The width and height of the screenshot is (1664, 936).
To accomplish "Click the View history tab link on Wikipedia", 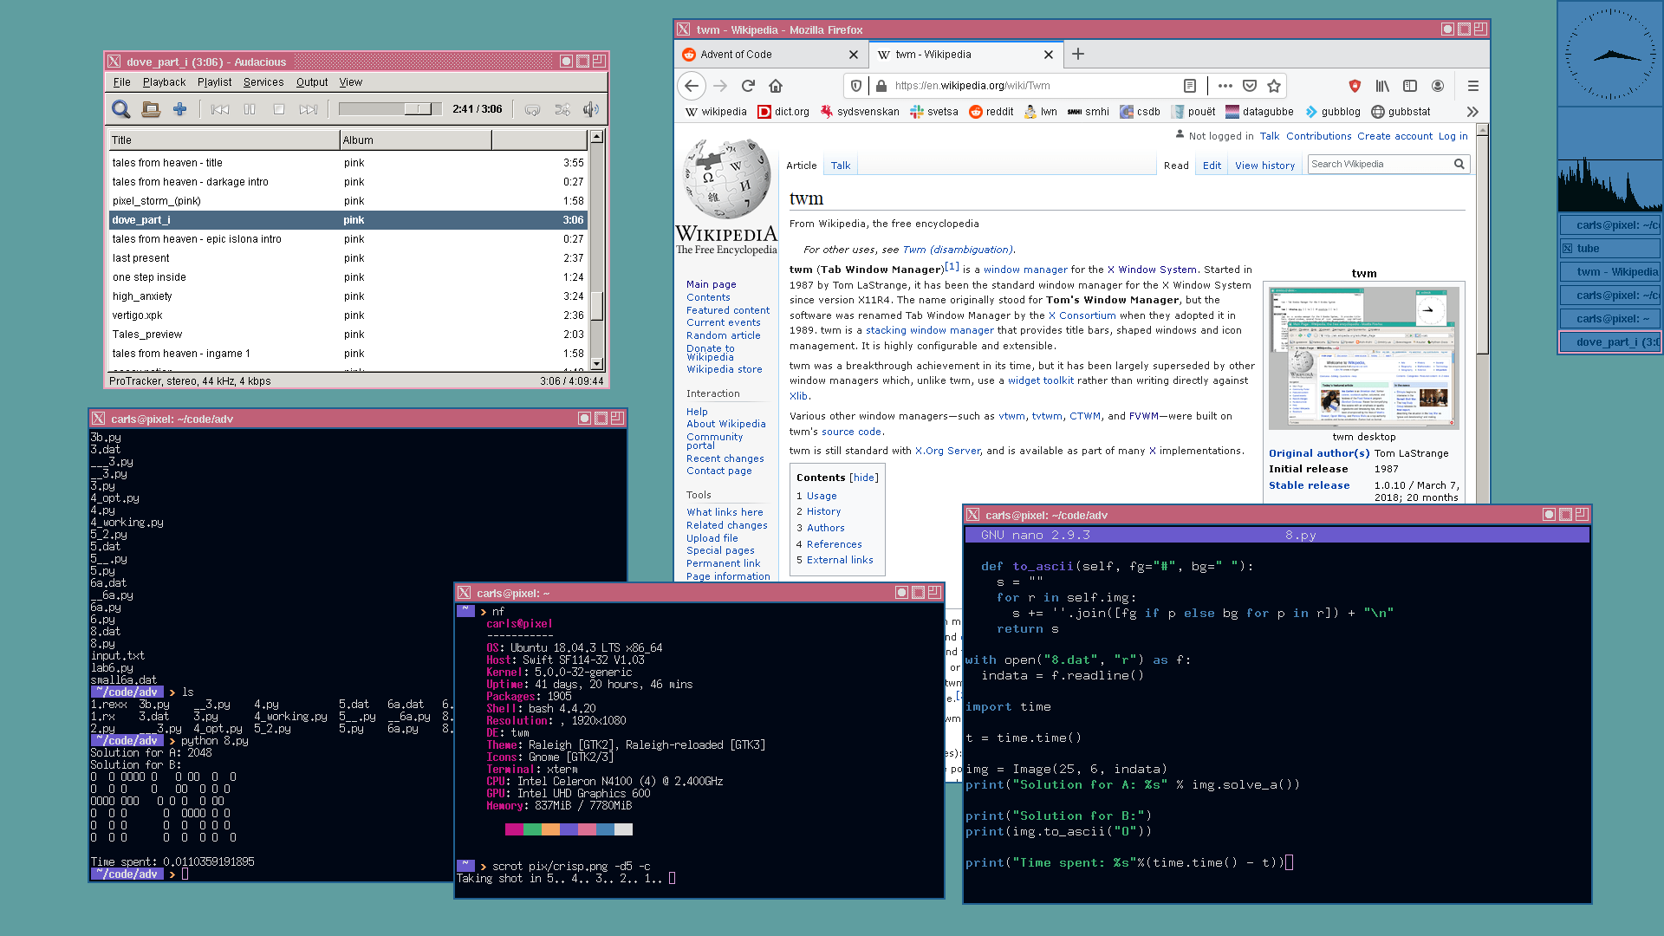I will pyautogui.click(x=1264, y=166).
